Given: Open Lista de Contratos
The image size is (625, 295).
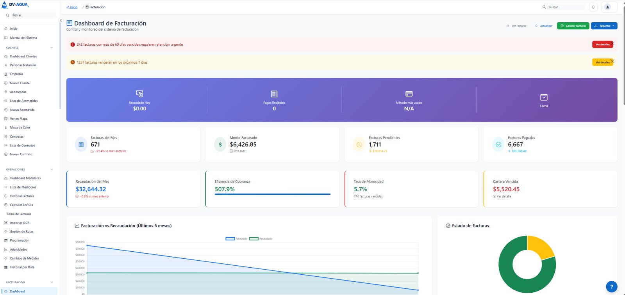Looking at the screenshot, I should [x=29, y=146].
